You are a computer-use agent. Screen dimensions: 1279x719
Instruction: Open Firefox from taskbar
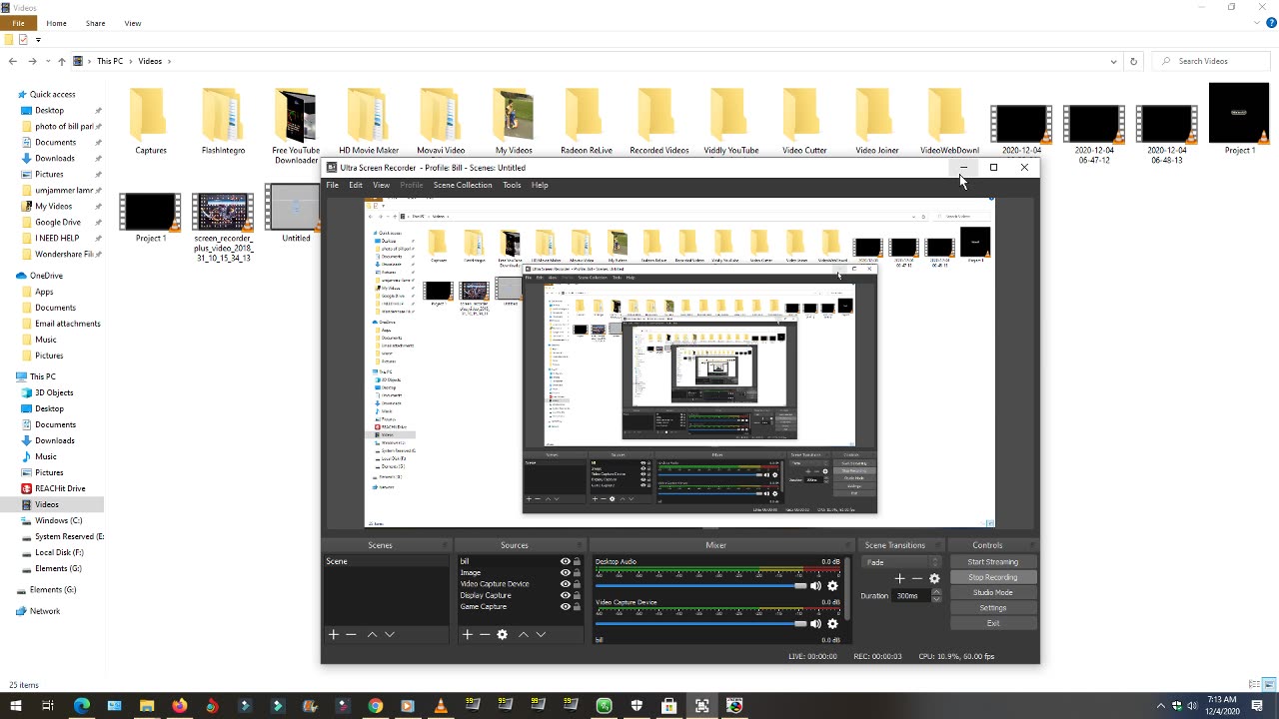tap(179, 706)
